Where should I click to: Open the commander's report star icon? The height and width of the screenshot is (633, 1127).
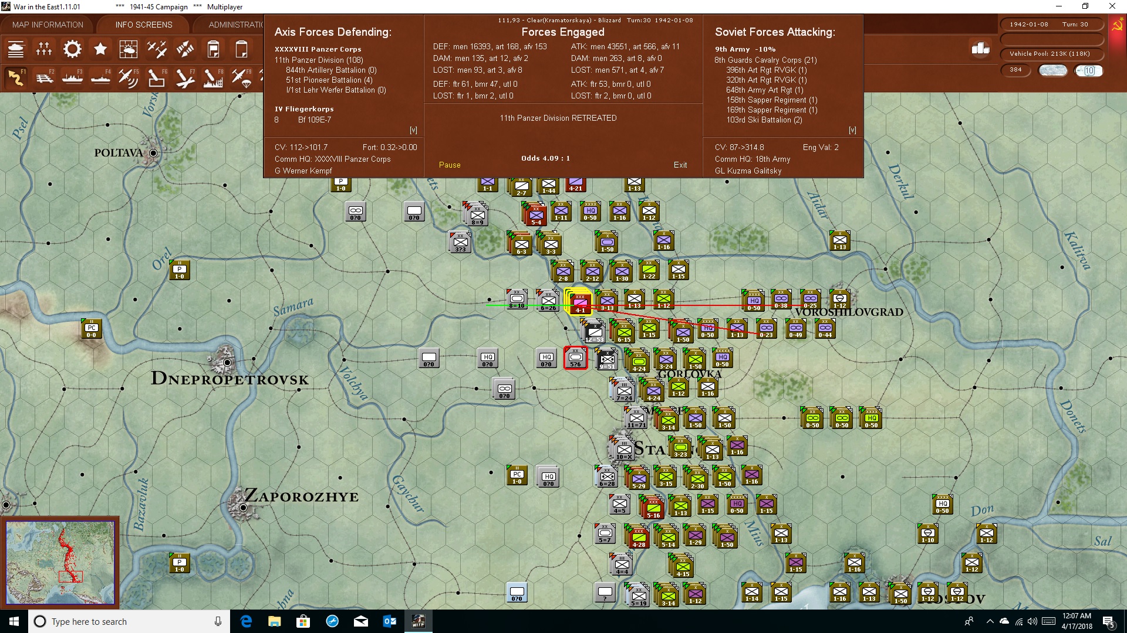pos(100,49)
